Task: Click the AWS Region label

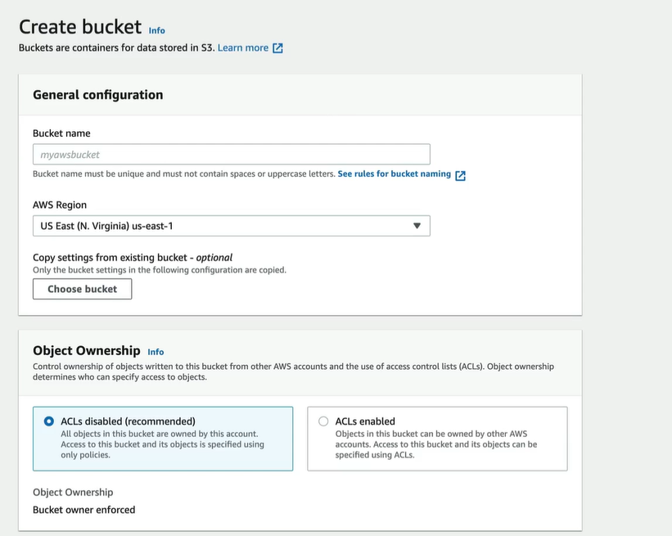Action: pyautogui.click(x=60, y=205)
